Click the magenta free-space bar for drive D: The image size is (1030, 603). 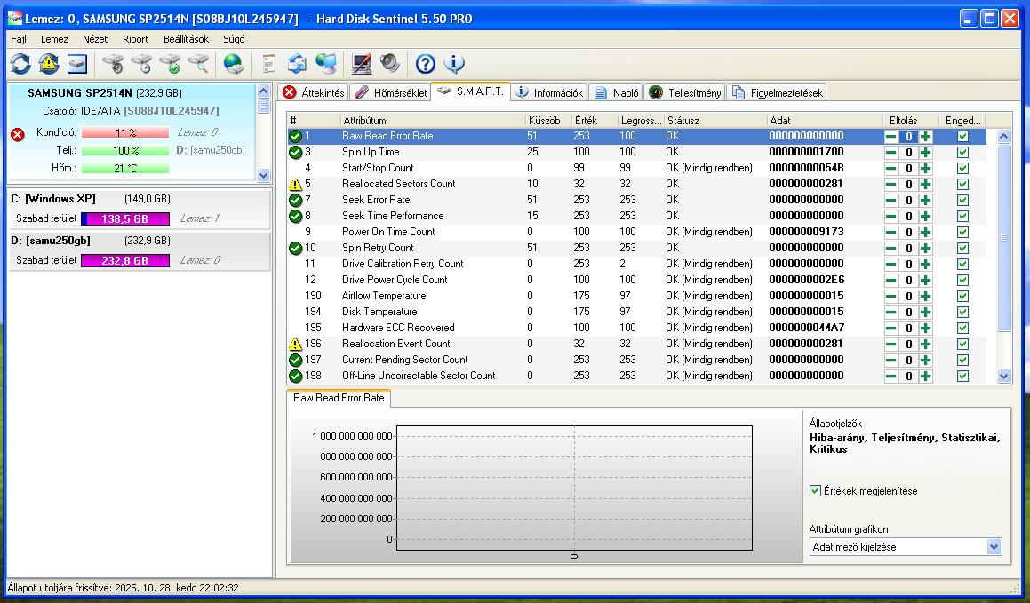125,260
